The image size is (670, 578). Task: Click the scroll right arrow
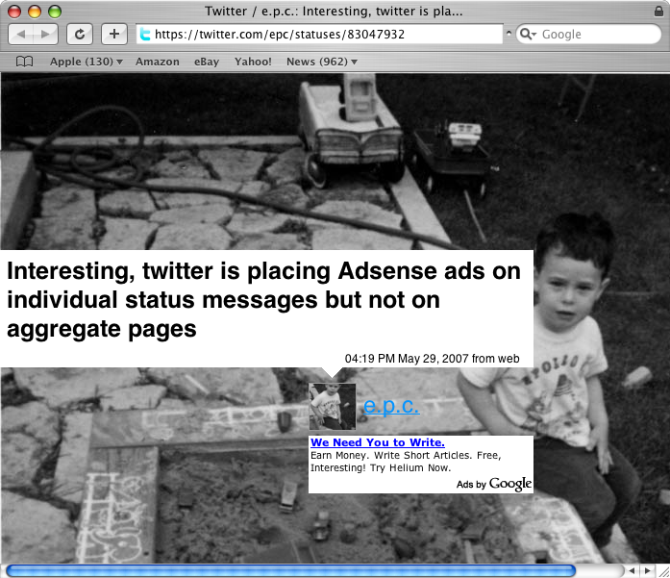pos(648,570)
